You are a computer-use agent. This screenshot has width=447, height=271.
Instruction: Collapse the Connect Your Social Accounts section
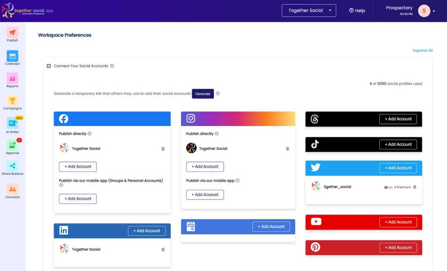pyautogui.click(x=49, y=66)
